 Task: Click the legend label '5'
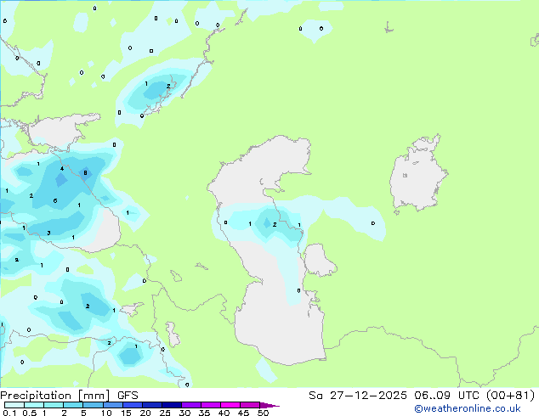tap(83, 413)
